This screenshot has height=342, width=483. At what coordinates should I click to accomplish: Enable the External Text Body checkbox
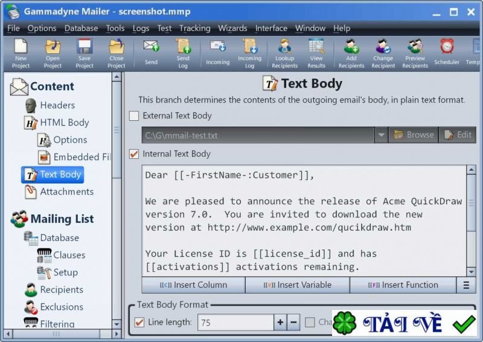point(134,116)
